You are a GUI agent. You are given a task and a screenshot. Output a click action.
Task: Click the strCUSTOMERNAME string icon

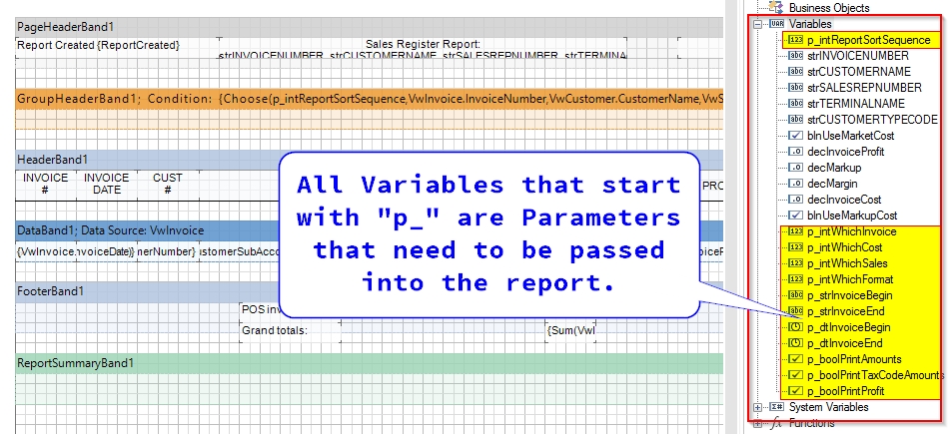796,72
